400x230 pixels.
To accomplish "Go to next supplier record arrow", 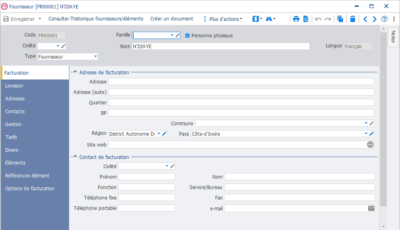I will click(374, 19).
